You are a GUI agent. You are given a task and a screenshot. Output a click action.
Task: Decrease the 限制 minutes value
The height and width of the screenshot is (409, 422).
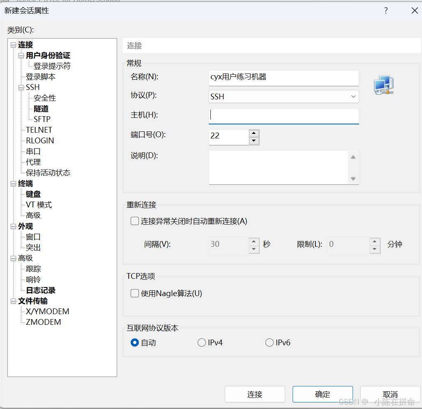pyautogui.click(x=375, y=249)
